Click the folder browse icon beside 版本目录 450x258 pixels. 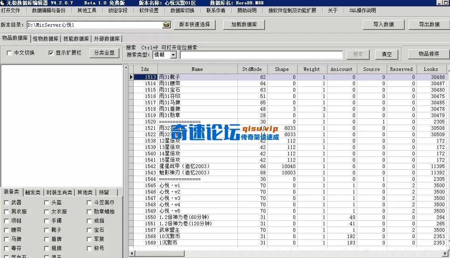(x=167, y=25)
